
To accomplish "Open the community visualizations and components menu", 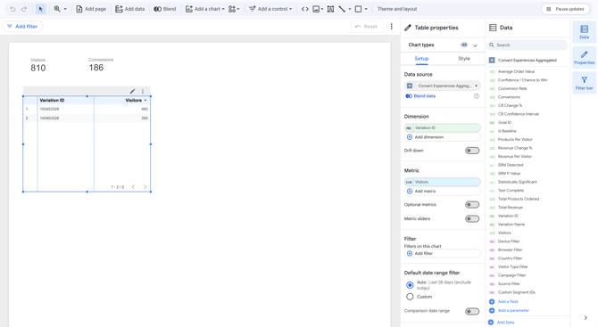I will point(234,9).
